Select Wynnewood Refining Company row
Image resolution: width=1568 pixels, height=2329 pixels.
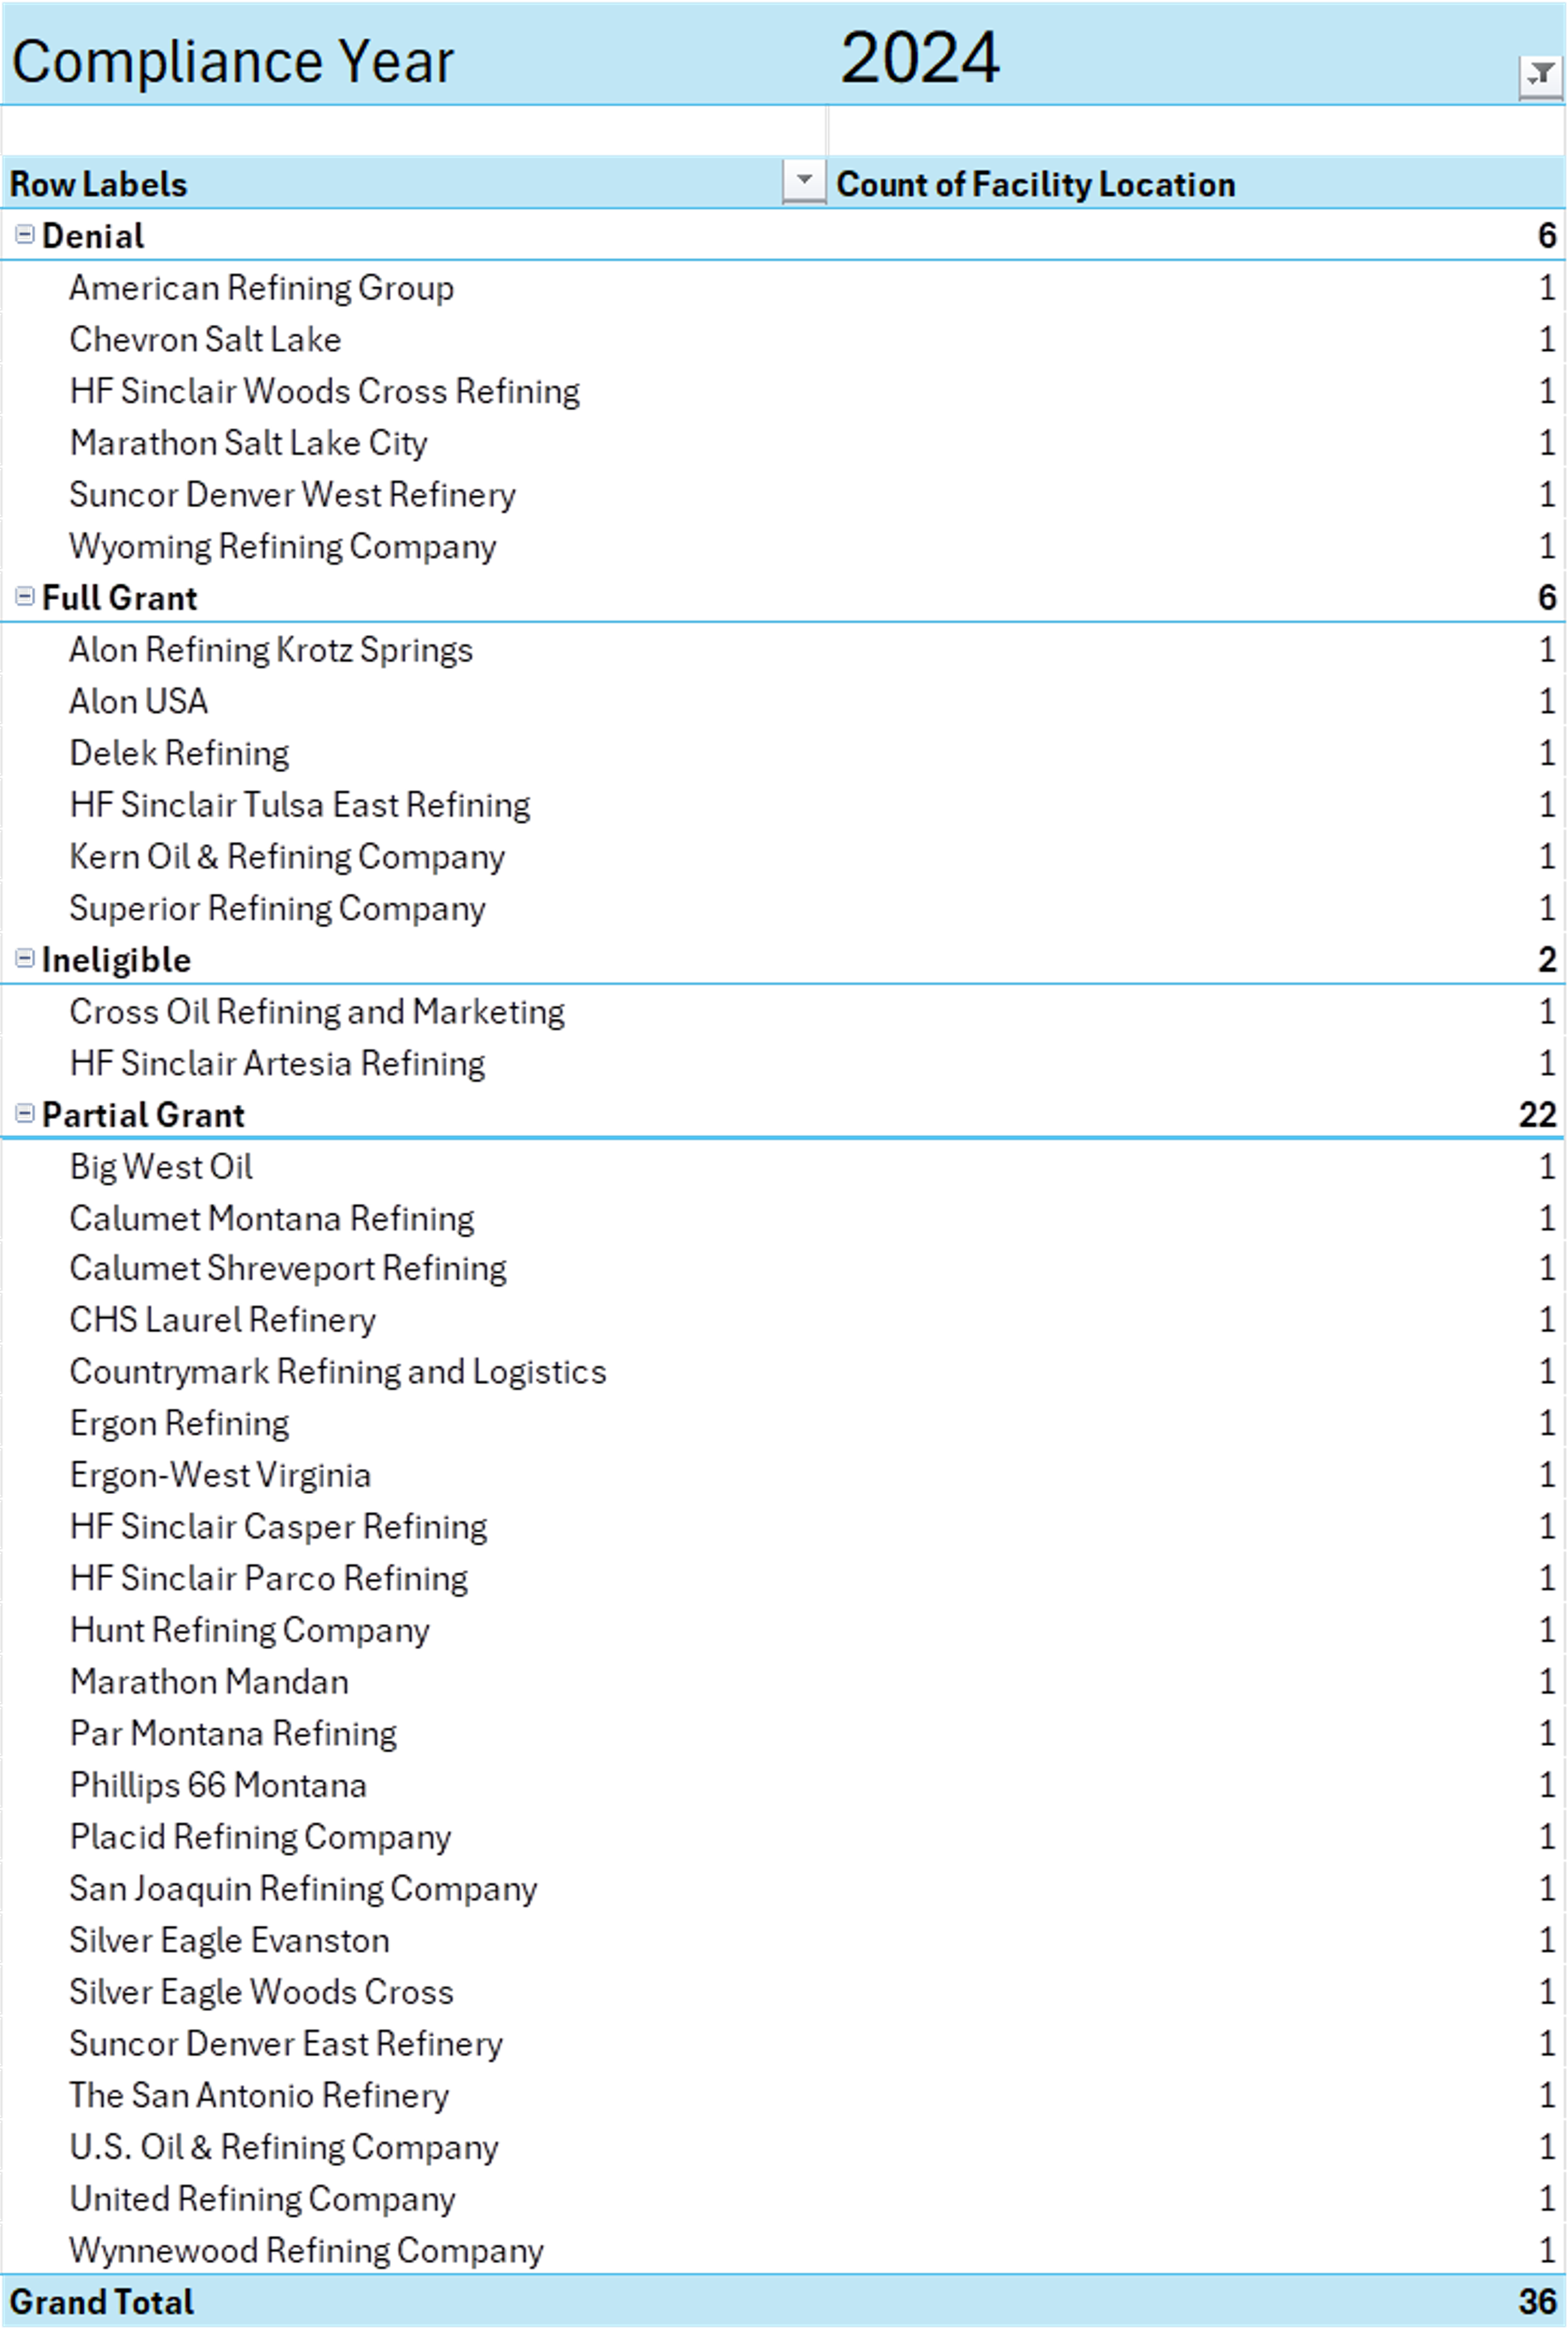[x=783, y=2250]
